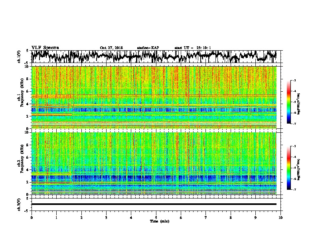Click the "-3" label on lower colorbar
This screenshot has height=244, width=316.
[294, 146]
